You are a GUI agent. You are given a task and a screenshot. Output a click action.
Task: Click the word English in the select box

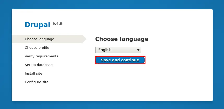click(x=105, y=50)
